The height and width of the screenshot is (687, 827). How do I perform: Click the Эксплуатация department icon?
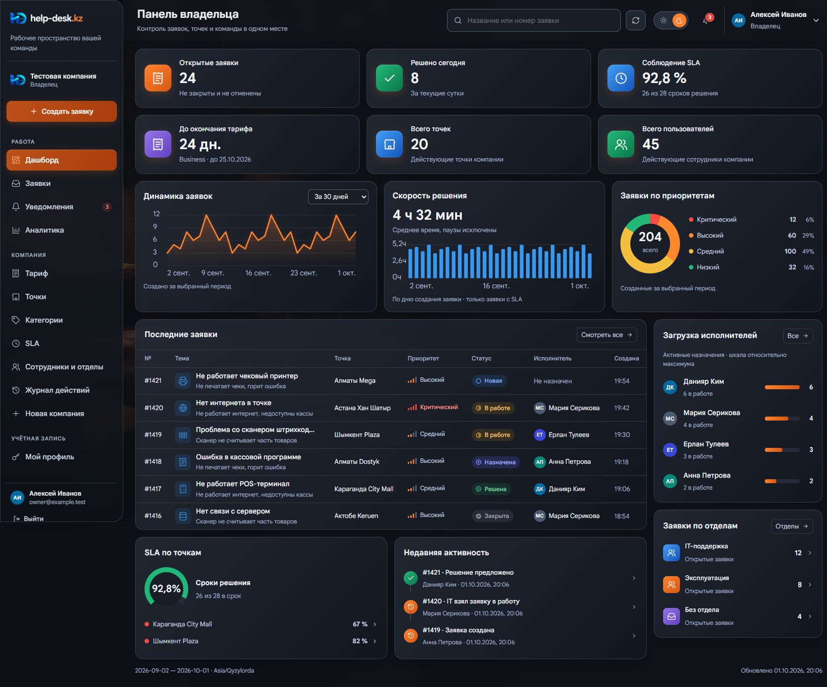click(671, 584)
